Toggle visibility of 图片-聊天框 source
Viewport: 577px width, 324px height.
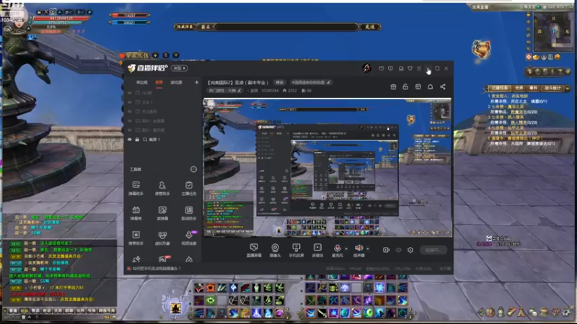tap(130, 130)
